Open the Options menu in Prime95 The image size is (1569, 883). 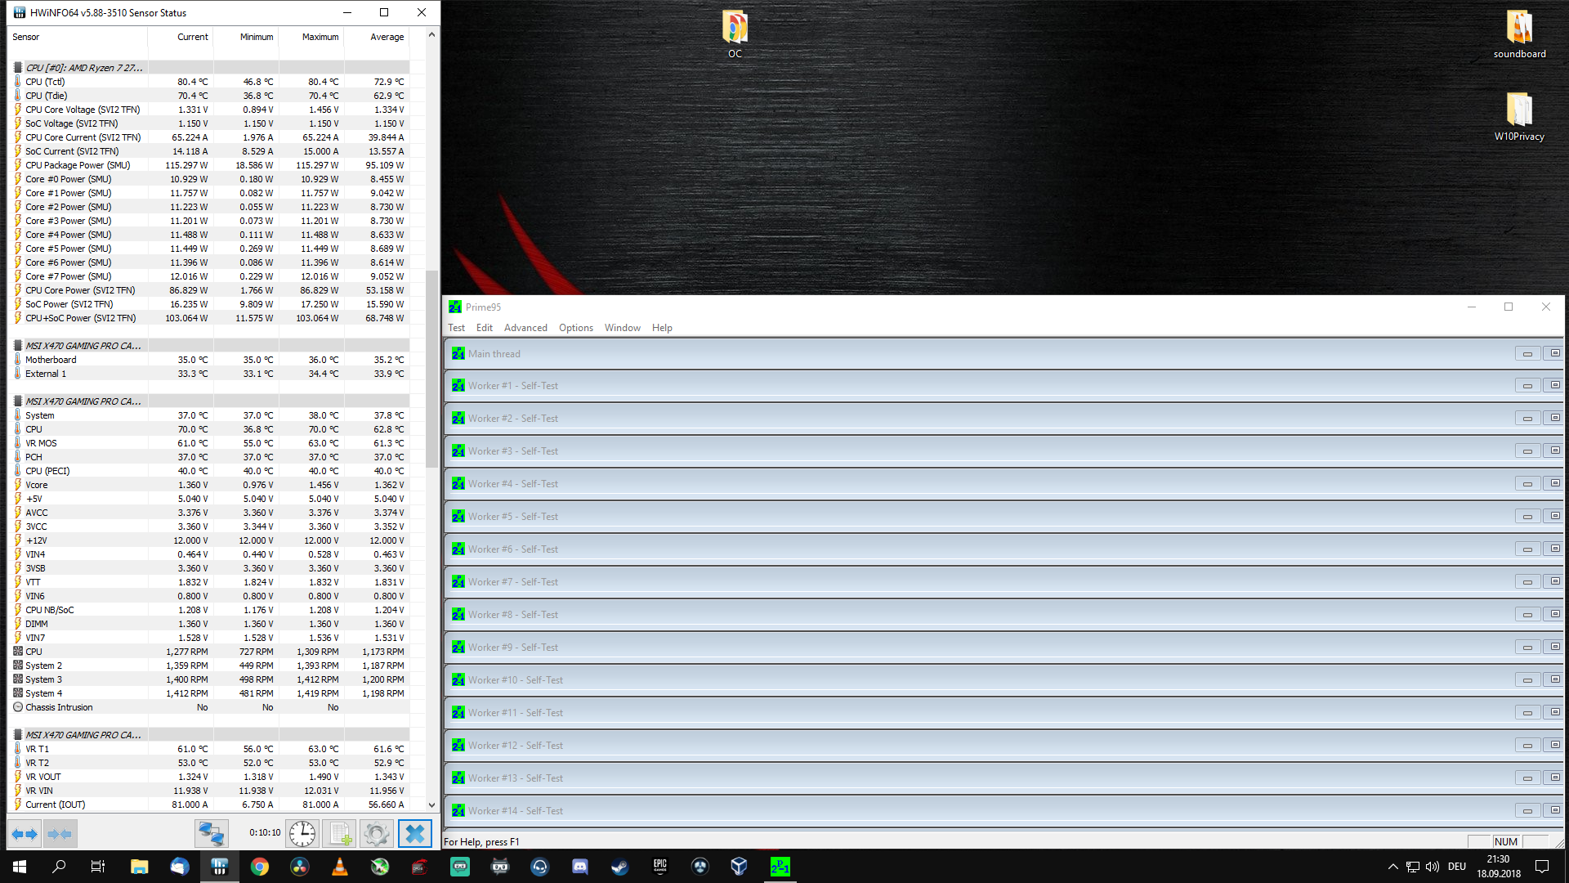(x=575, y=328)
